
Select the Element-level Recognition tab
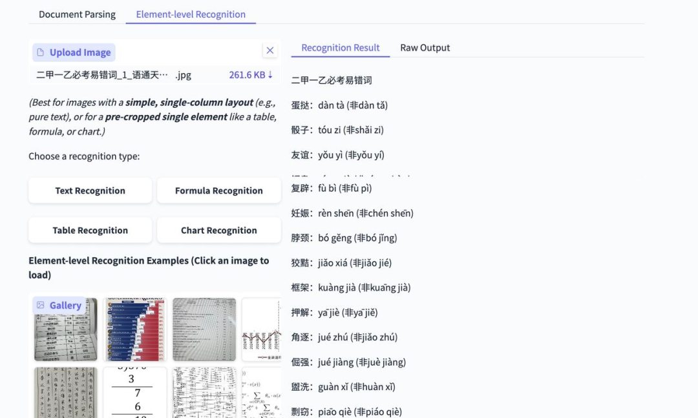pos(190,14)
